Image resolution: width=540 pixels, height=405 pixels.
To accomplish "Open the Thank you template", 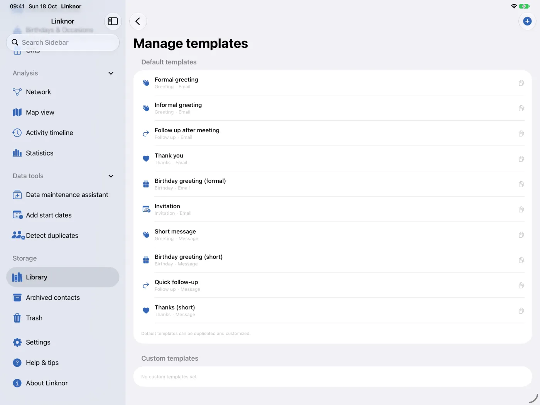I will 333,159.
